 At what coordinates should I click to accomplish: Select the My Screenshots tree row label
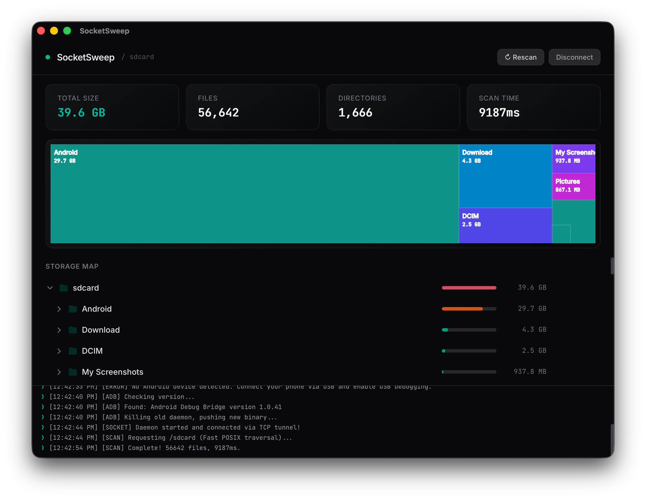[112, 372]
